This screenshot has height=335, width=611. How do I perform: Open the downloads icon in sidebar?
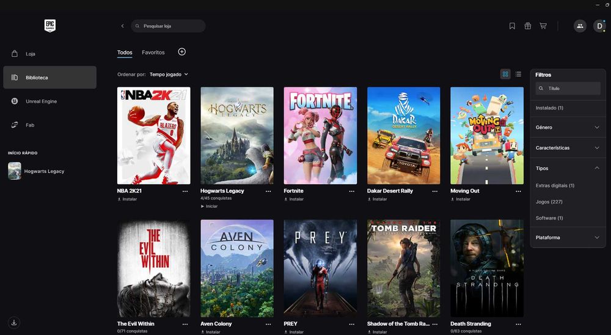pos(14,323)
